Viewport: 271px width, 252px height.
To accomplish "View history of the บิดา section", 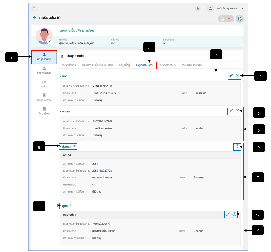I will point(237,76).
